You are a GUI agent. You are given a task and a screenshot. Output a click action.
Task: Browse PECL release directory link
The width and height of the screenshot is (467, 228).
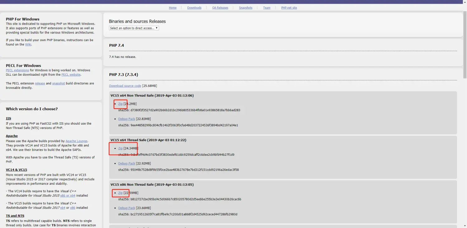[x=40, y=83]
